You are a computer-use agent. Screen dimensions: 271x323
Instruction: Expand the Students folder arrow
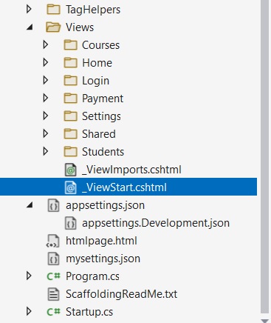[45, 151]
